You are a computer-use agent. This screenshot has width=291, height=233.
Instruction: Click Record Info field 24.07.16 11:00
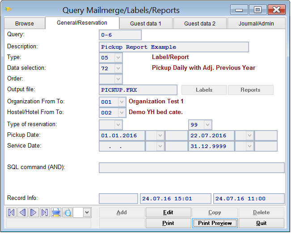click(x=249, y=199)
